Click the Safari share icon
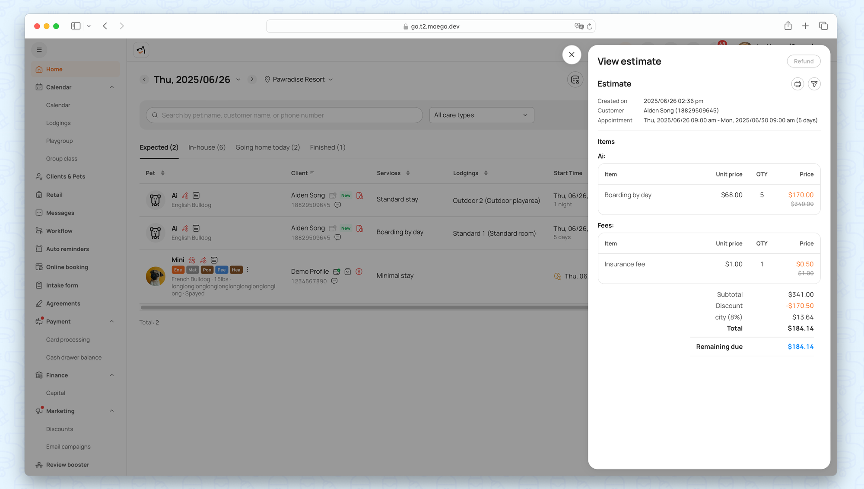This screenshot has height=489, width=864. tap(788, 26)
